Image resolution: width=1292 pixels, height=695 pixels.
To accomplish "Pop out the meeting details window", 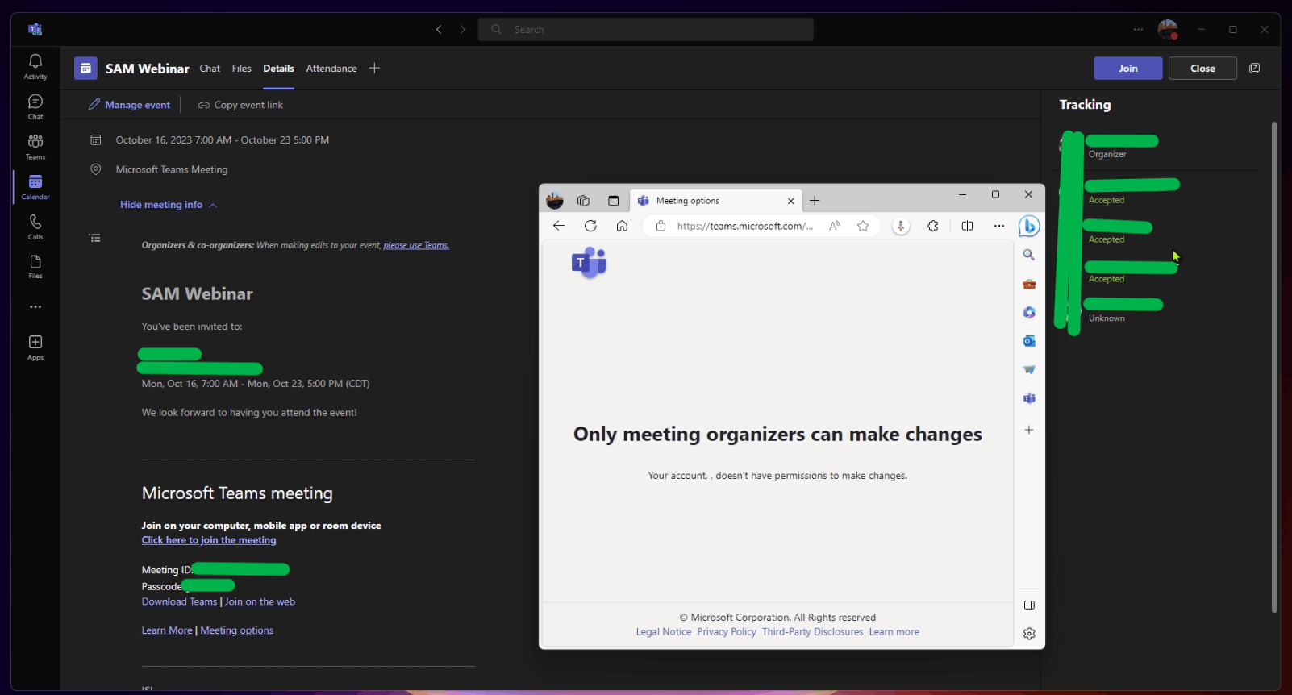I will point(1254,69).
